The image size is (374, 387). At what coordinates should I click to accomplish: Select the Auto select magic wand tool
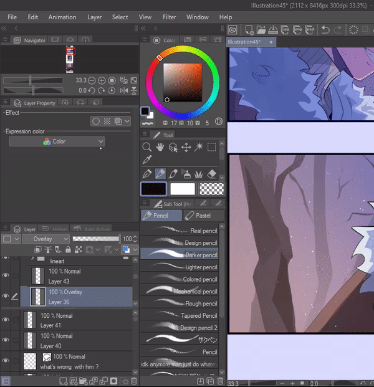tap(199, 148)
